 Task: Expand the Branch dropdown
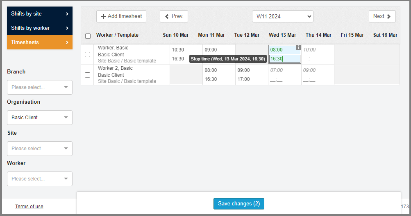pos(40,87)
